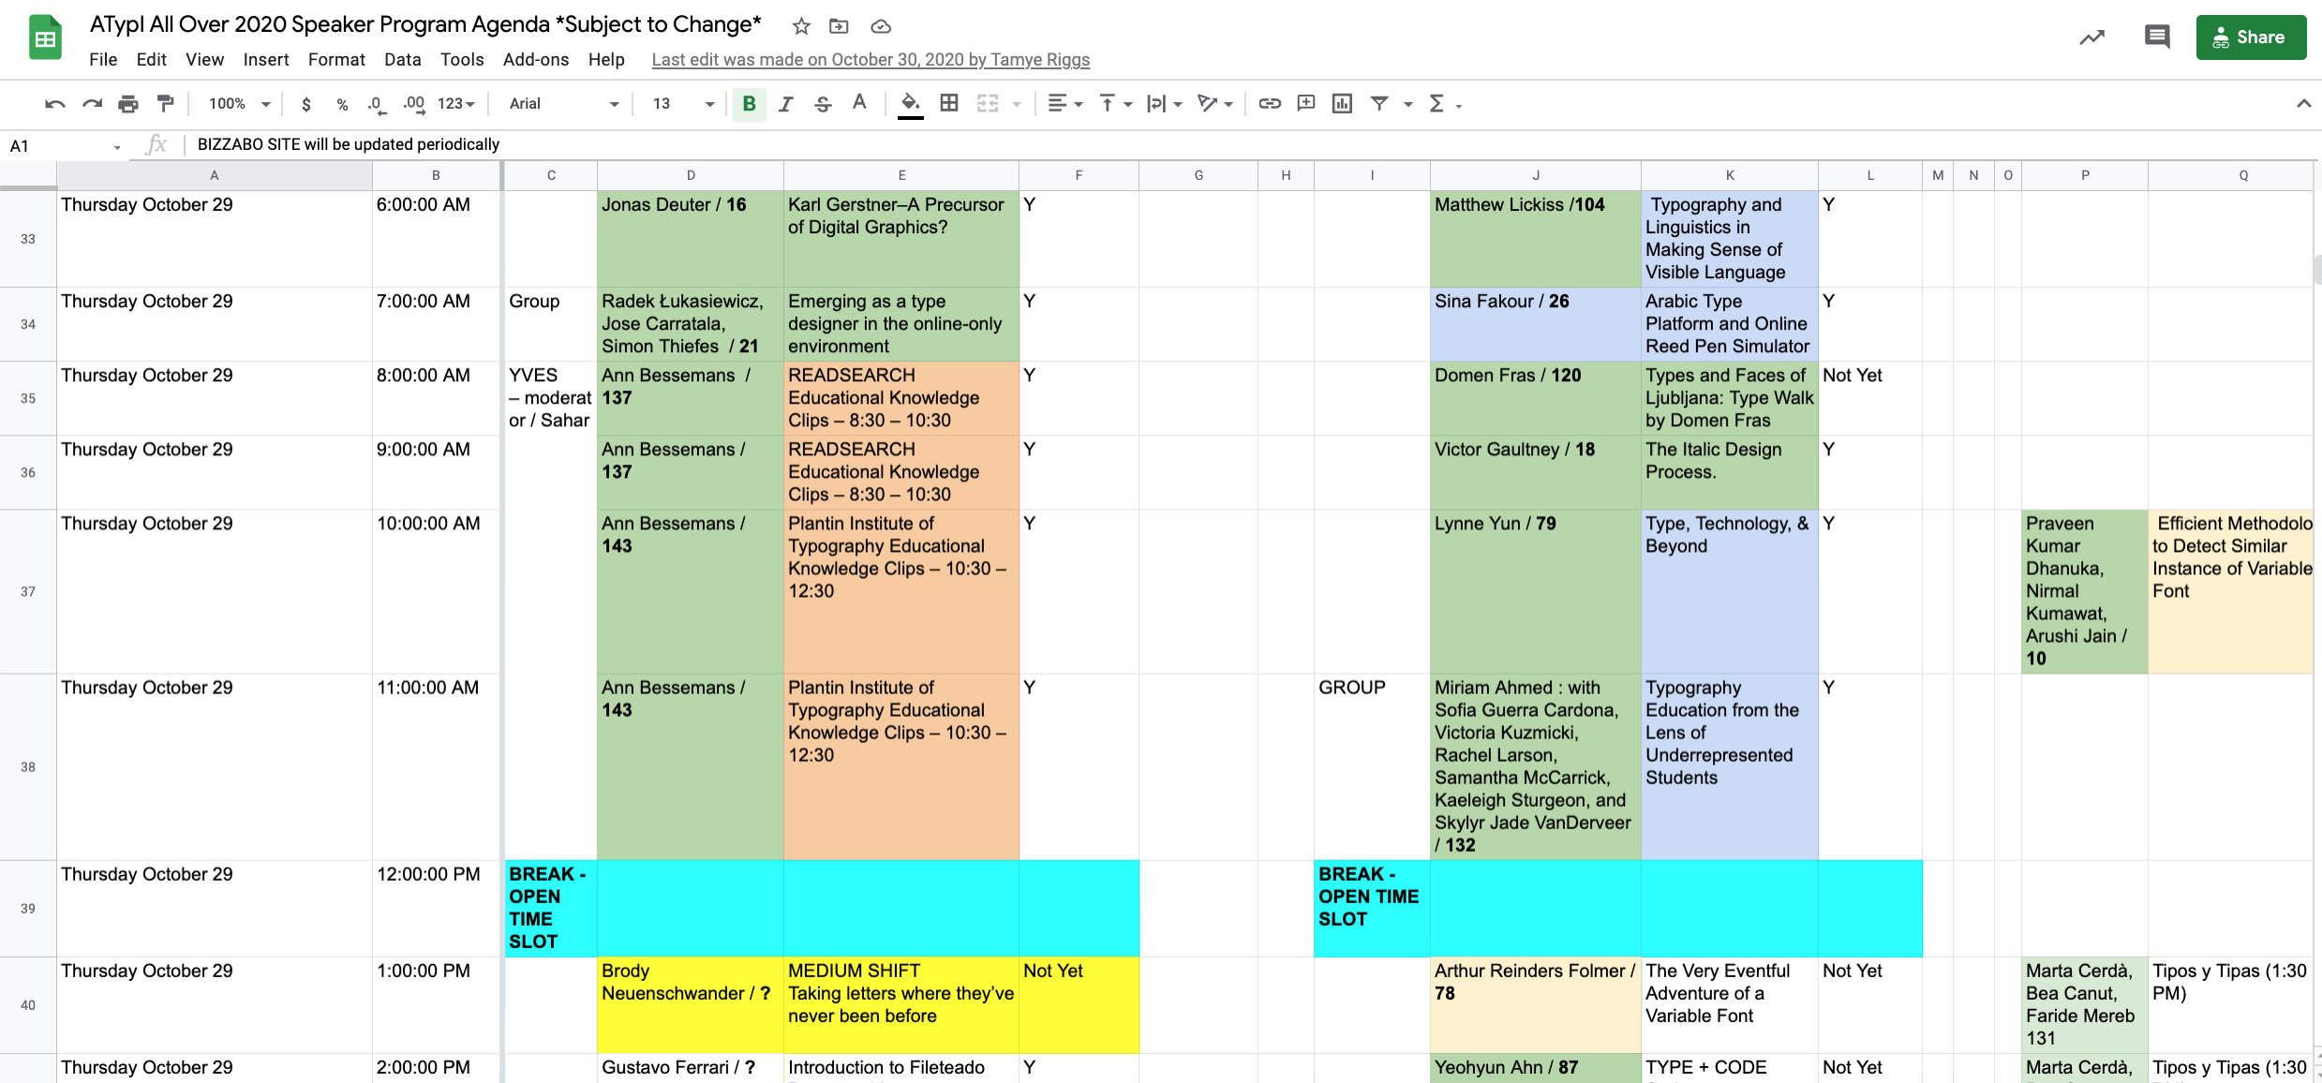The image size is (2322, 1083).
Task: Select the Paint format tool
Action: [x=165, y=104]
